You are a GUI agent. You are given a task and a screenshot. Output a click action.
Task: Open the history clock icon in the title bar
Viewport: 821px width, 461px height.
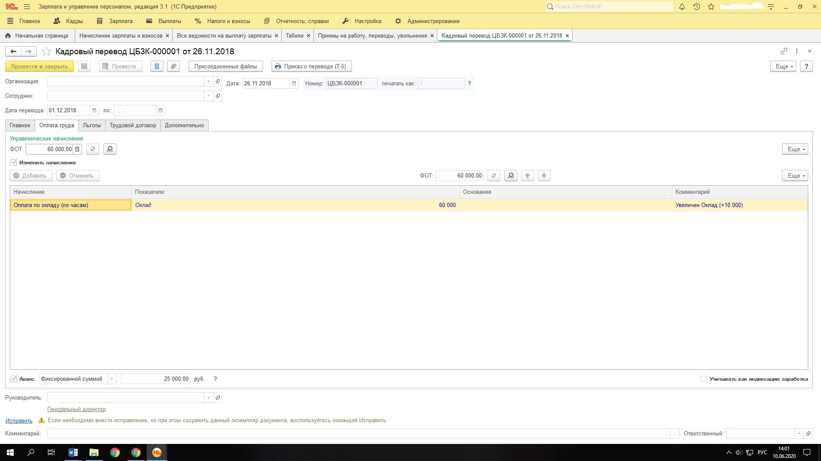pyautogui.click(x=697, y=6)
